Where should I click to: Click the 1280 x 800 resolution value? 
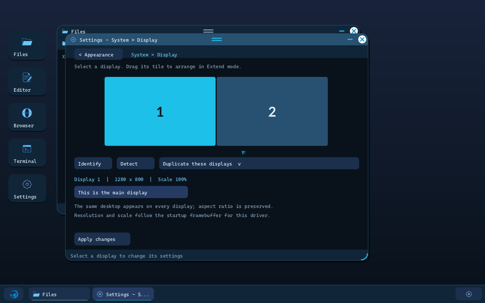129,179
